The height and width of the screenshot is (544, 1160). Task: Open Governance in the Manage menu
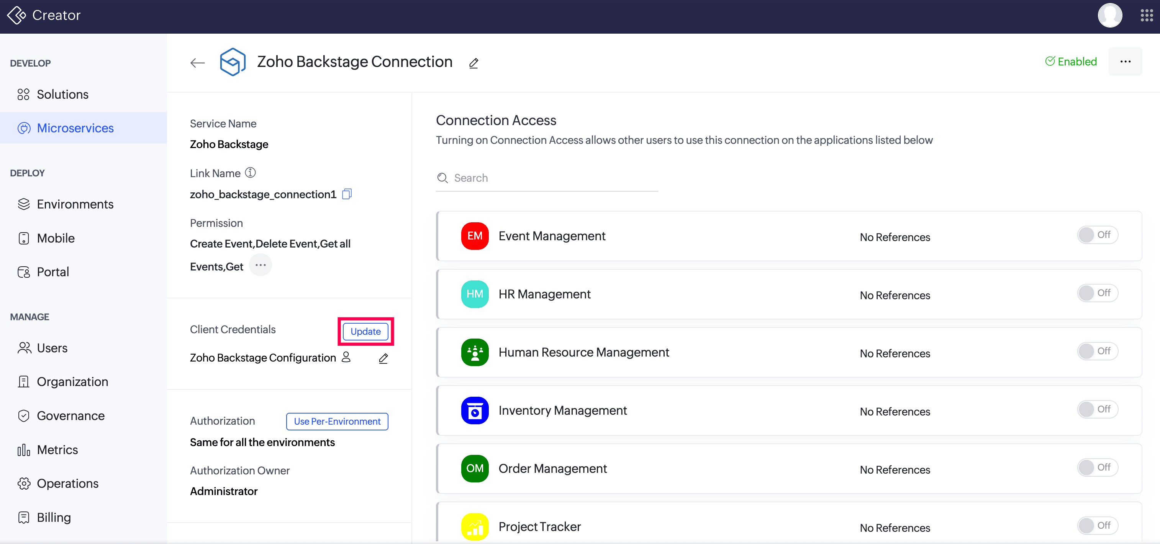[x=71, y=415]
